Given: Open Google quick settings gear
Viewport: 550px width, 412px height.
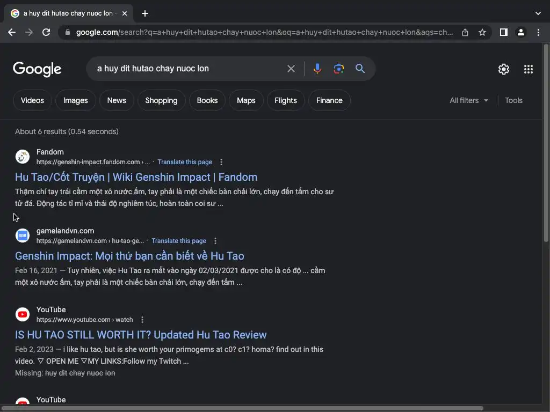Looking at the screenshot, I should (x=504, y=69).
